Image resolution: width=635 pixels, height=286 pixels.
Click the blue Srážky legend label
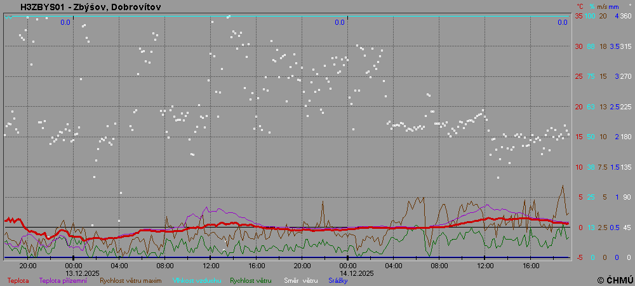click(x=338, y=280)
